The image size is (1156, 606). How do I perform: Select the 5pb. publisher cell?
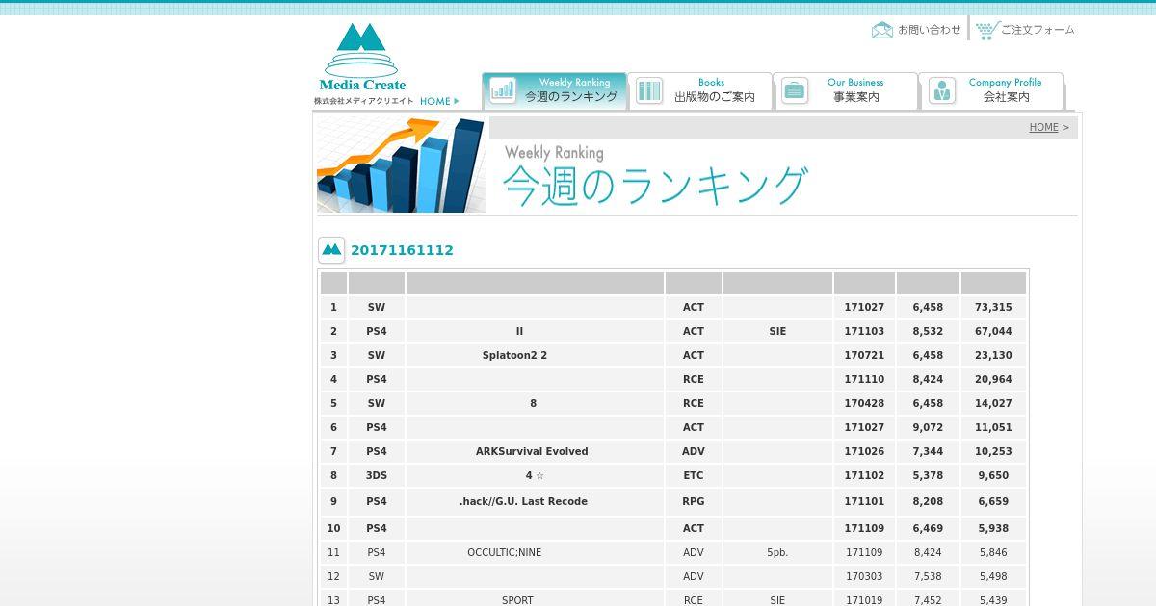click(777, 552)
